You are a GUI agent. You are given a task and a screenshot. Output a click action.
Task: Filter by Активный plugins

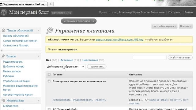[x=67, y=60]
